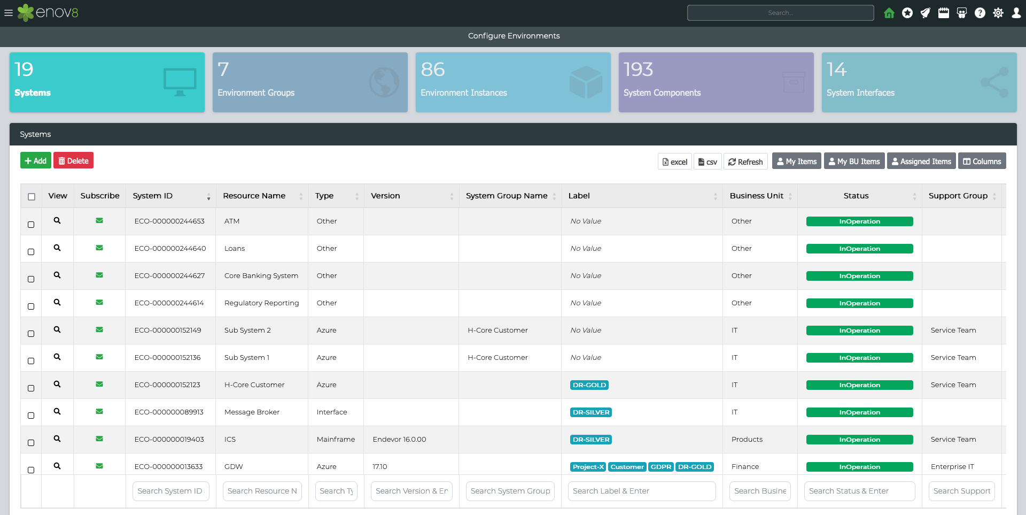This screenshot has height=515, width=1026.
Task: Click the Search Label & Enter field
Action: click(642, 491)
